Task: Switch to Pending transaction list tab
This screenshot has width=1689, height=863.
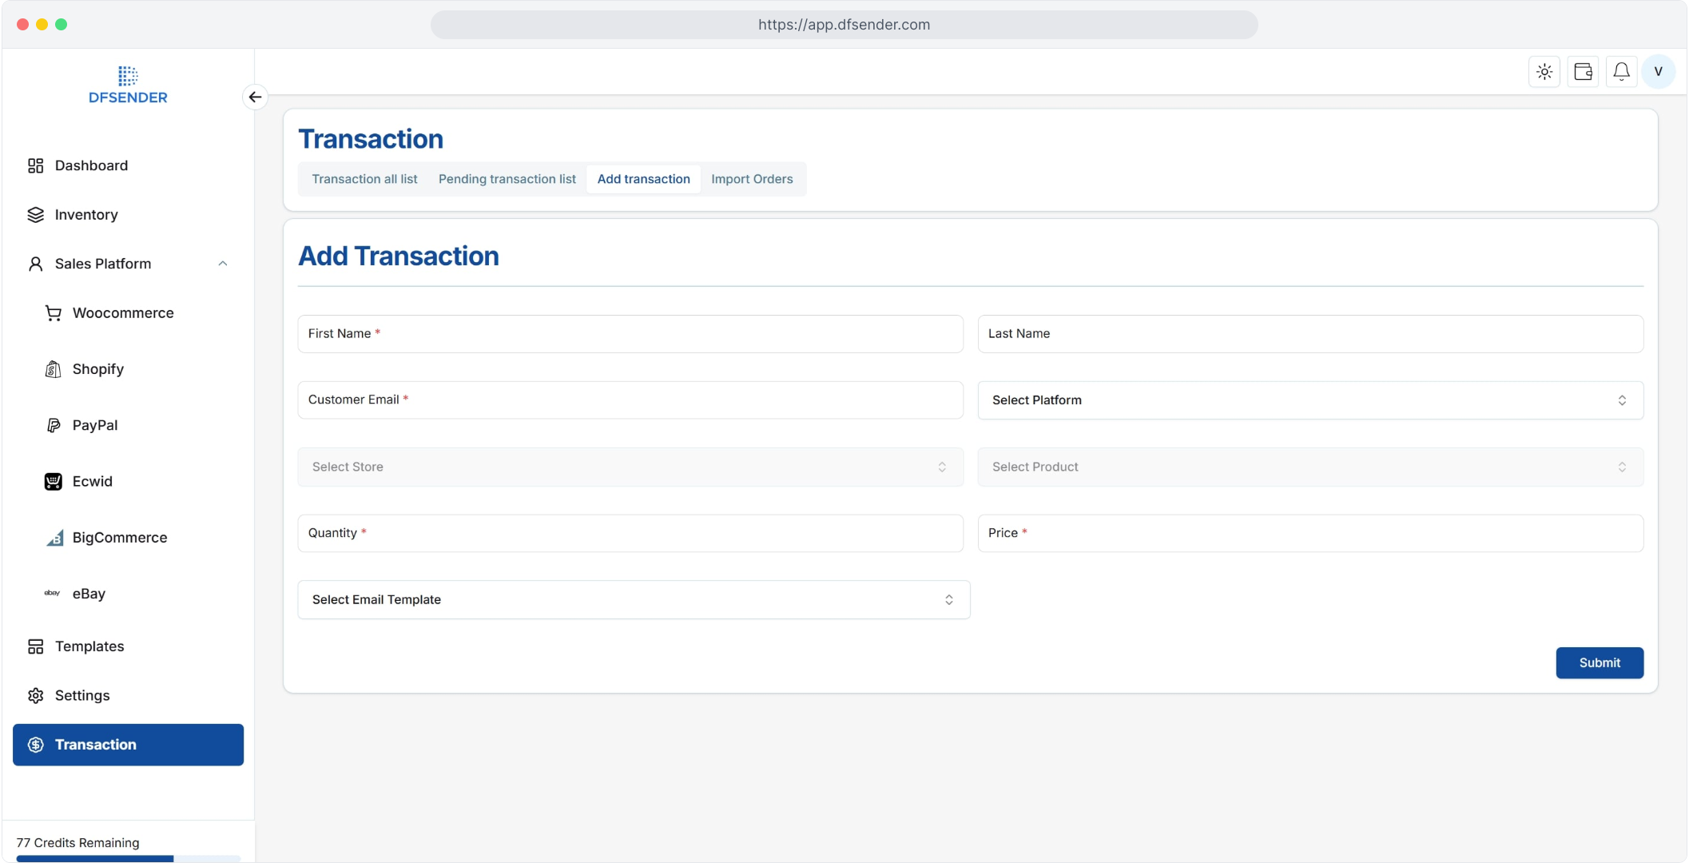Action: tap(507, 179)
